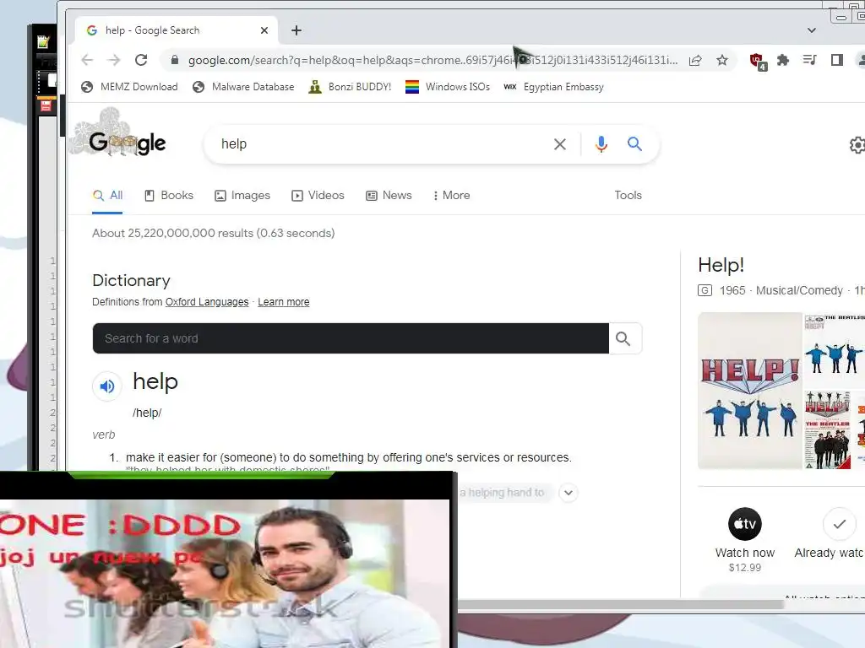
Task: Click the Google doodle logo
Action: (118, 134)
